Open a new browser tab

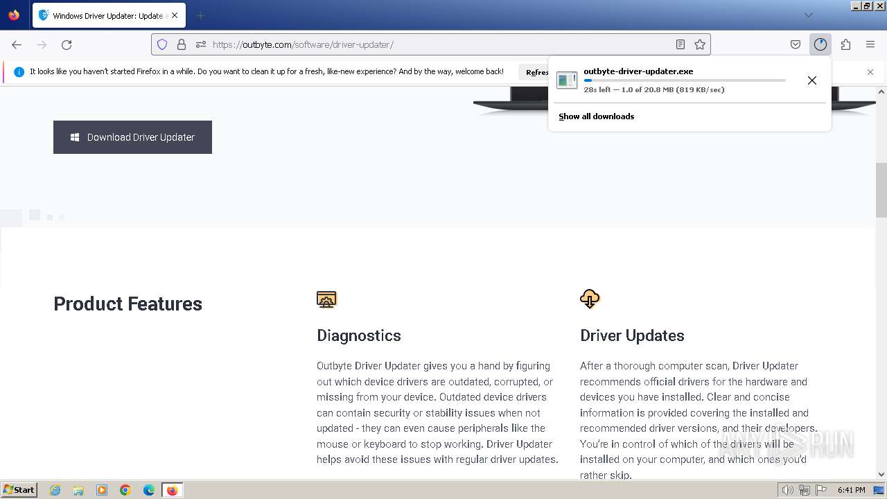200,15
